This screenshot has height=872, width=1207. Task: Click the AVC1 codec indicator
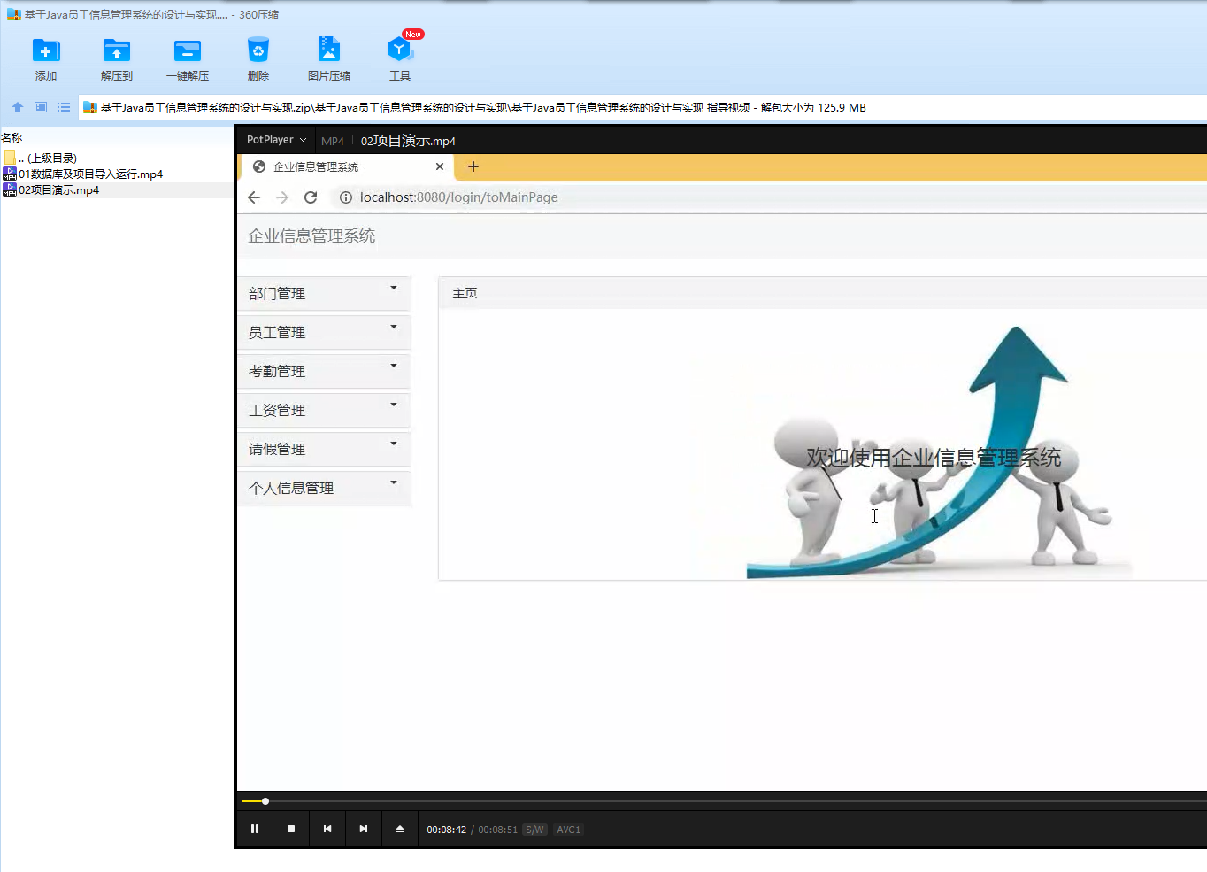click(x=568, y=830)
